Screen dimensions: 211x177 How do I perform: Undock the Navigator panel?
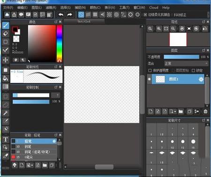pos(203,22)
